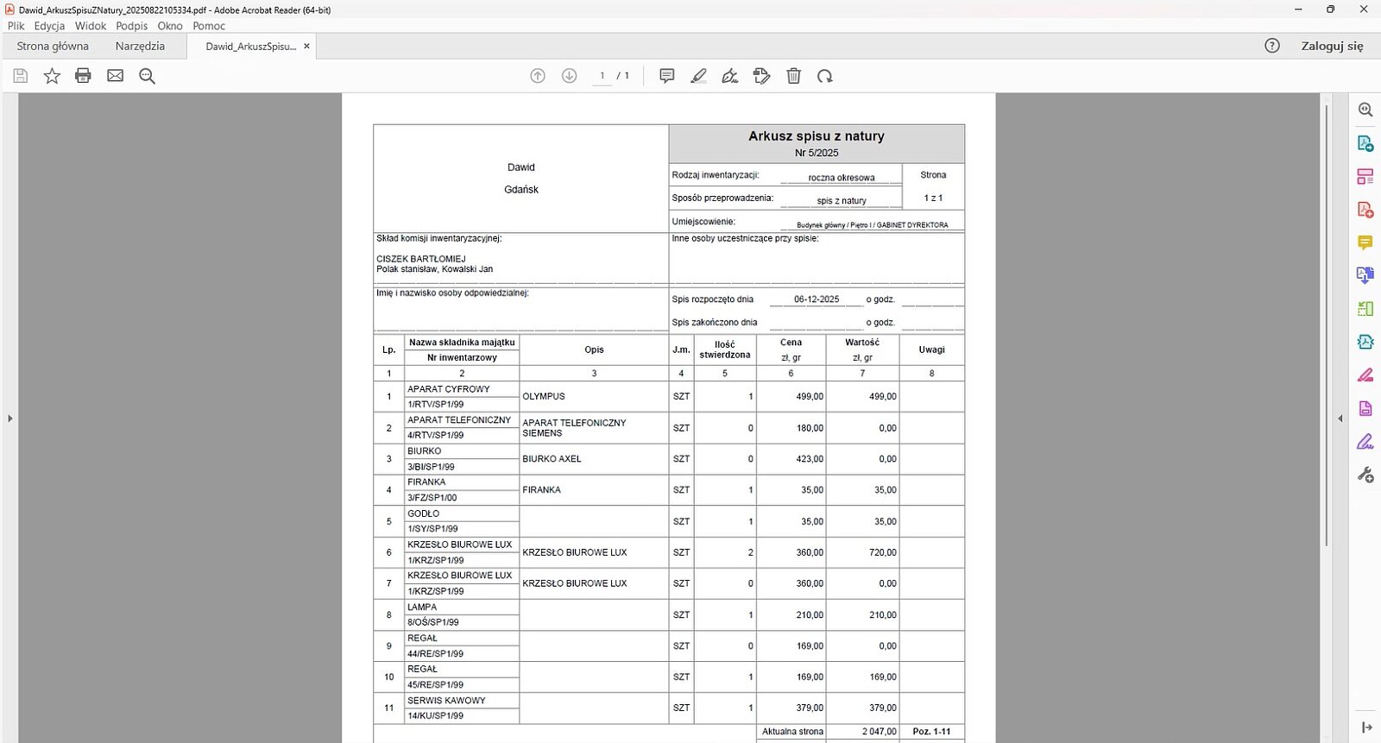
Task: Close the Dawid_ArkuszSpisu document tab
Action: 306,46
